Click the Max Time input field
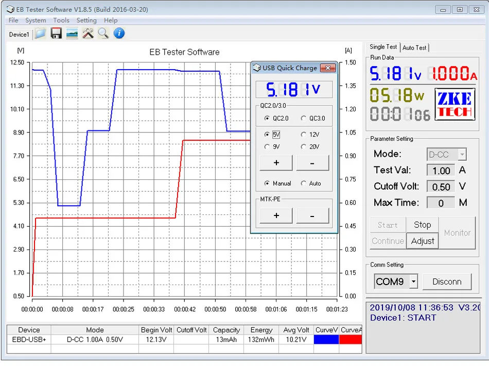Screen dimensions: 489x366 tap(441, 203)
